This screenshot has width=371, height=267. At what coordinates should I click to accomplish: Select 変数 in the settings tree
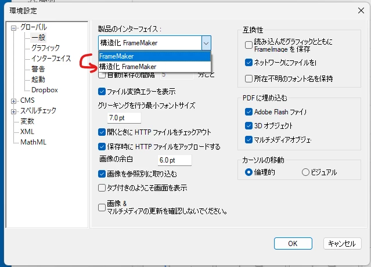(27, 121)
